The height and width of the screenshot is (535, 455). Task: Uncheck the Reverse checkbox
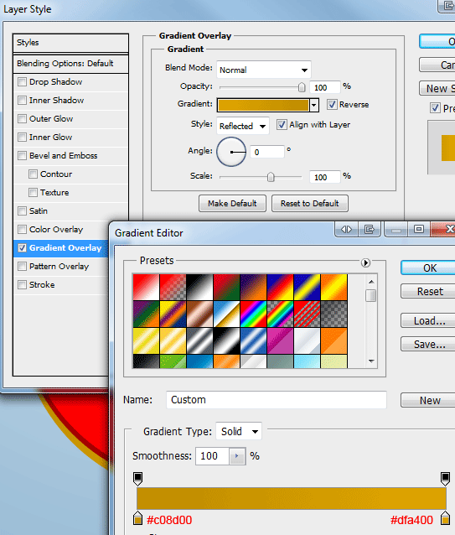[332, 104]
